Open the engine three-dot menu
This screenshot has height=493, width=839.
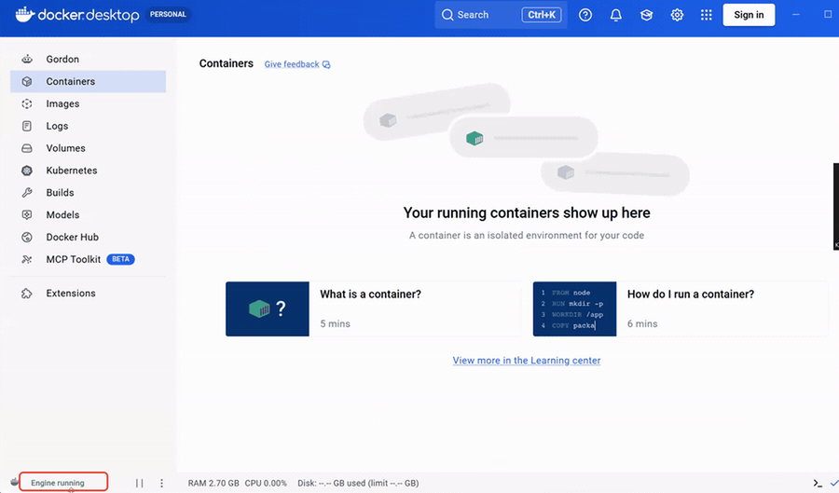161,483
